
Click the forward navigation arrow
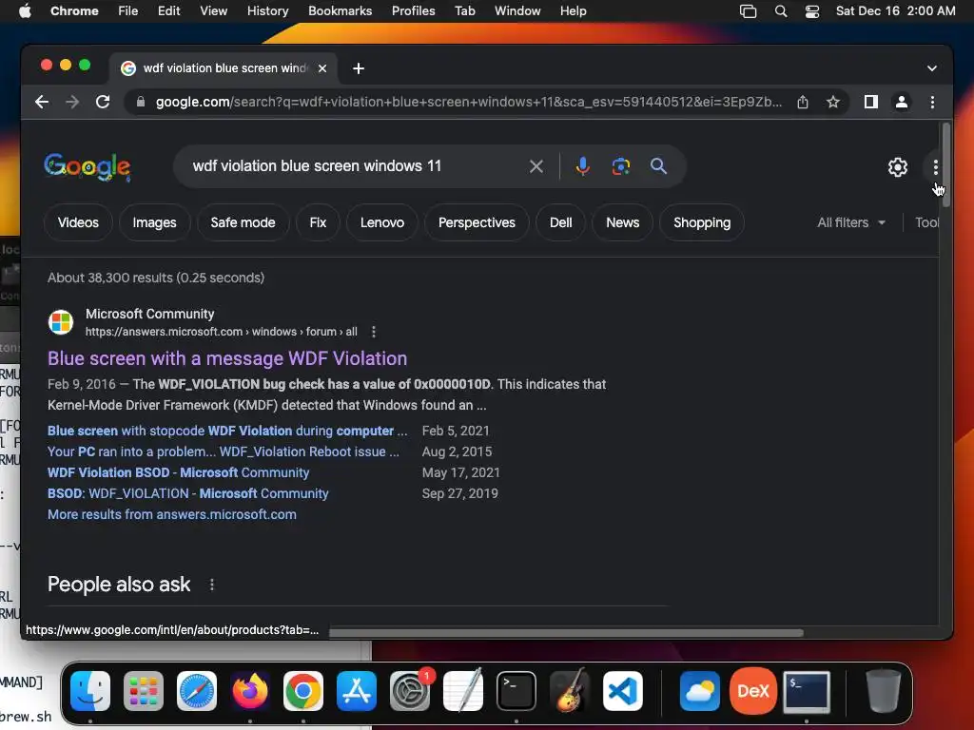(72, 102)
